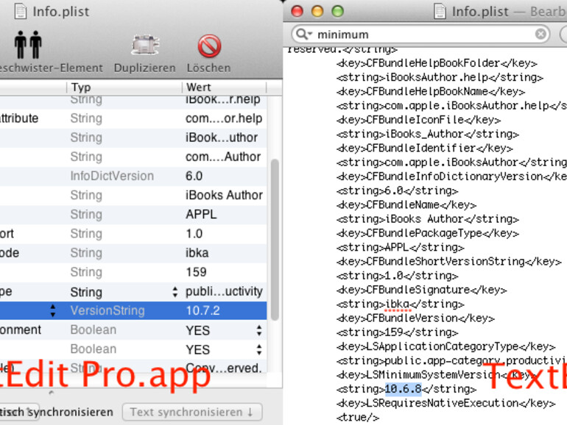Select the 159 value cell

[x=196, y=272]
